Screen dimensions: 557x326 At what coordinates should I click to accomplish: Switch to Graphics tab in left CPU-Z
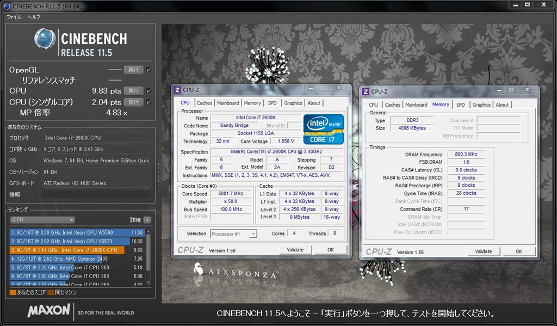click(293, 103)
